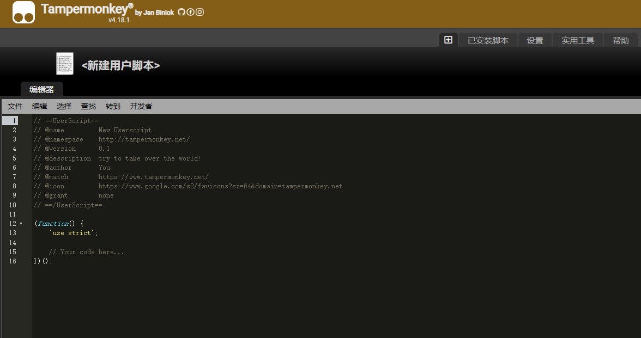Click the @match URL 'https://www.tampermonkey.net/'
This screenshot has height=338, width=641.
[x=154, y=177]
